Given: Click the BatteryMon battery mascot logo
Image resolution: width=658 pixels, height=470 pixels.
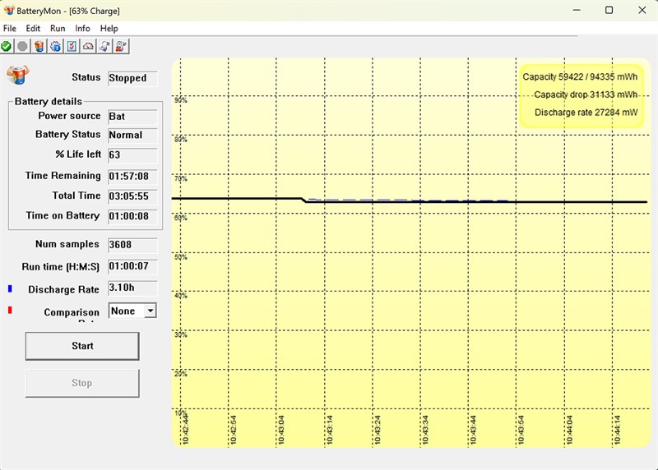Looking at the screenshot, I should [17, 75].
